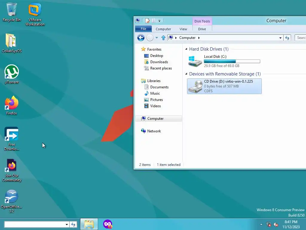Select the Join Our Community shortcut

coord(12,170)
